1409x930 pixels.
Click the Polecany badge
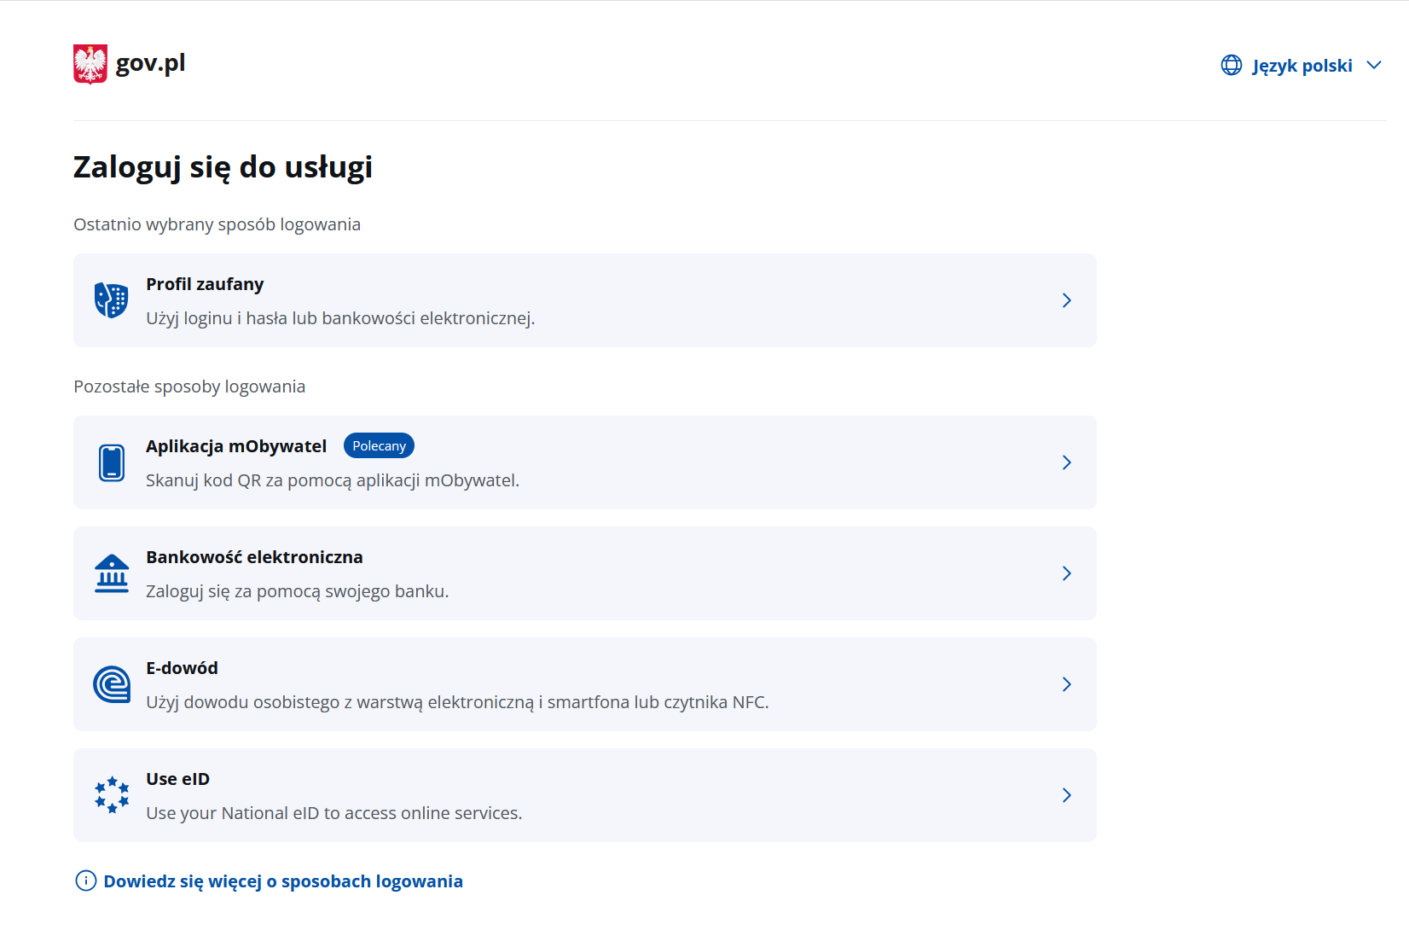379,446
